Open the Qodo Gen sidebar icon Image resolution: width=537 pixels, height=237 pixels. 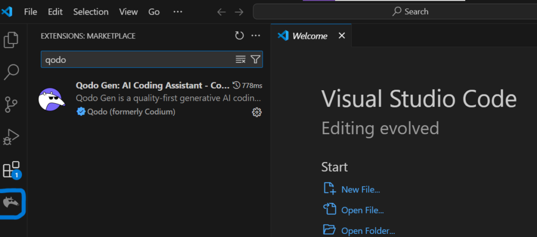tap(12, 203)
